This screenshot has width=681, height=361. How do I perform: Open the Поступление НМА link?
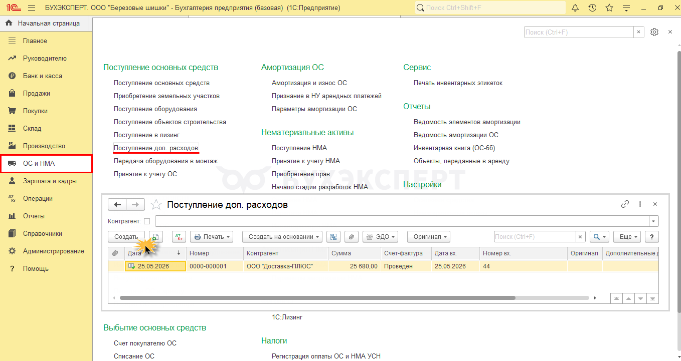click(299, 148)
